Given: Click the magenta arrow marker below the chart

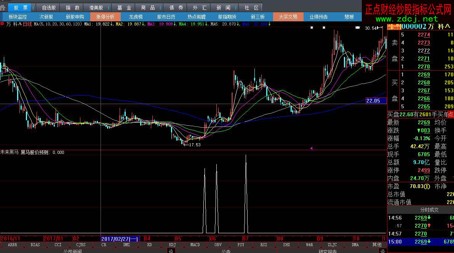Looking at the screenshot, I should [311, 148].
